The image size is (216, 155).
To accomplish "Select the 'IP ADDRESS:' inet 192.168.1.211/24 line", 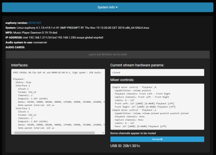I will click(x=54, y=37).
